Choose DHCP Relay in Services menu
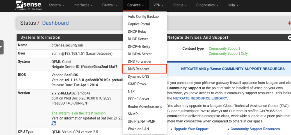The width and height of the screenshot is (291, 135). [145, 32]
